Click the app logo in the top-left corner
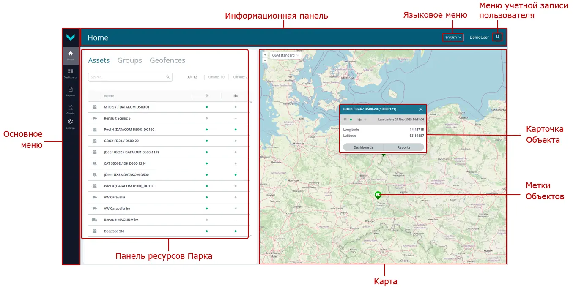This screenshot has height=288, width=573. 70,38
